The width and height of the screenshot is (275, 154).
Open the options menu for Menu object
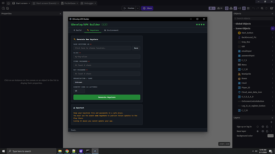(x=272, y=65)
